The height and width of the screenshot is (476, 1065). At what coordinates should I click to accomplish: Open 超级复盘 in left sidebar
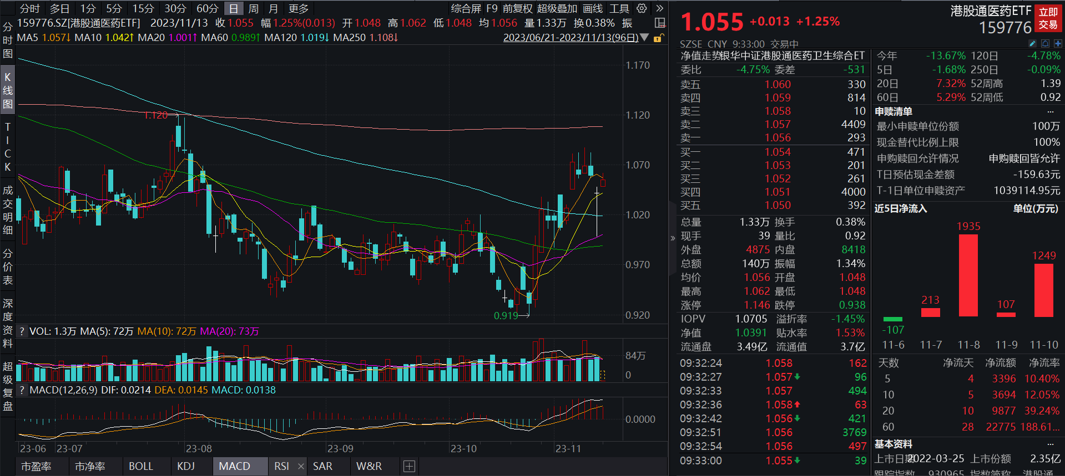(x=7, y=386)
